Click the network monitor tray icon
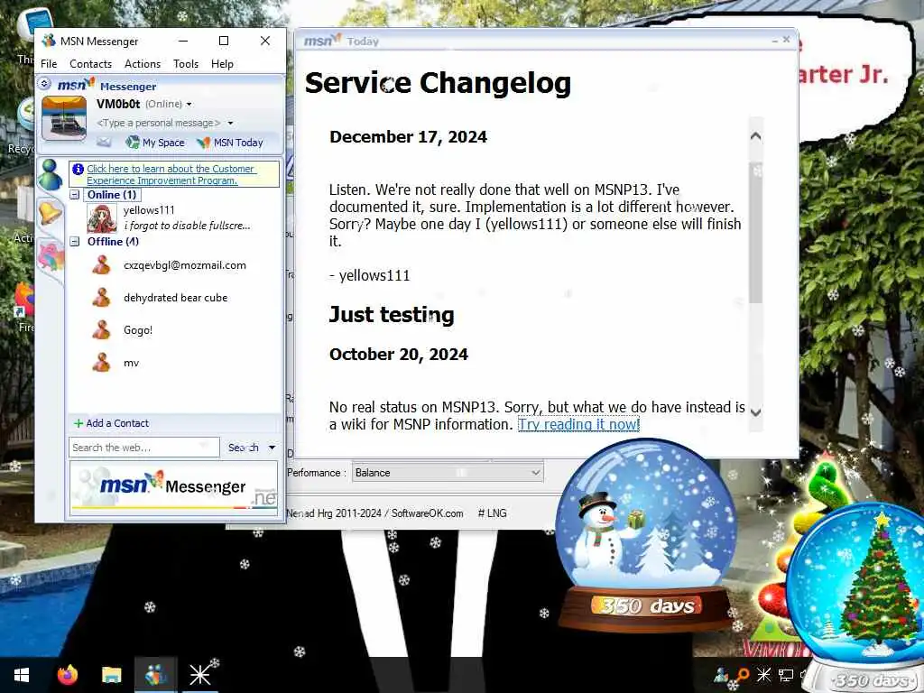This screenshot has width=924, height=693. [x=786, y=675]
